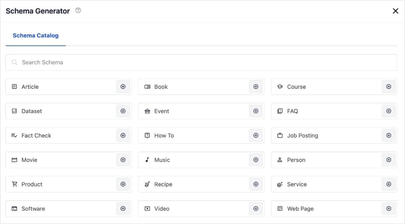The width and height of the screenshot is (405, 224).
Task: Click the clapperboard icon beside Movie
Action: point(15,160)
